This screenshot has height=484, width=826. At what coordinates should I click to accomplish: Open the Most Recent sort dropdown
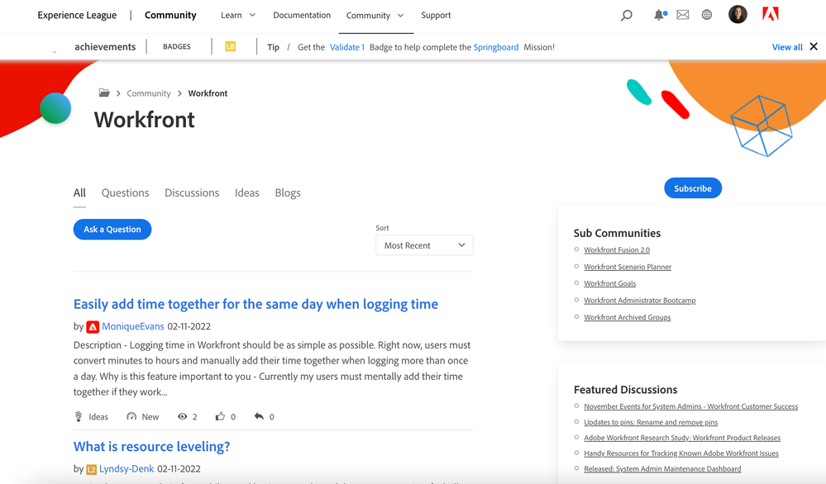pyautogui.click(x=424, y=245)
